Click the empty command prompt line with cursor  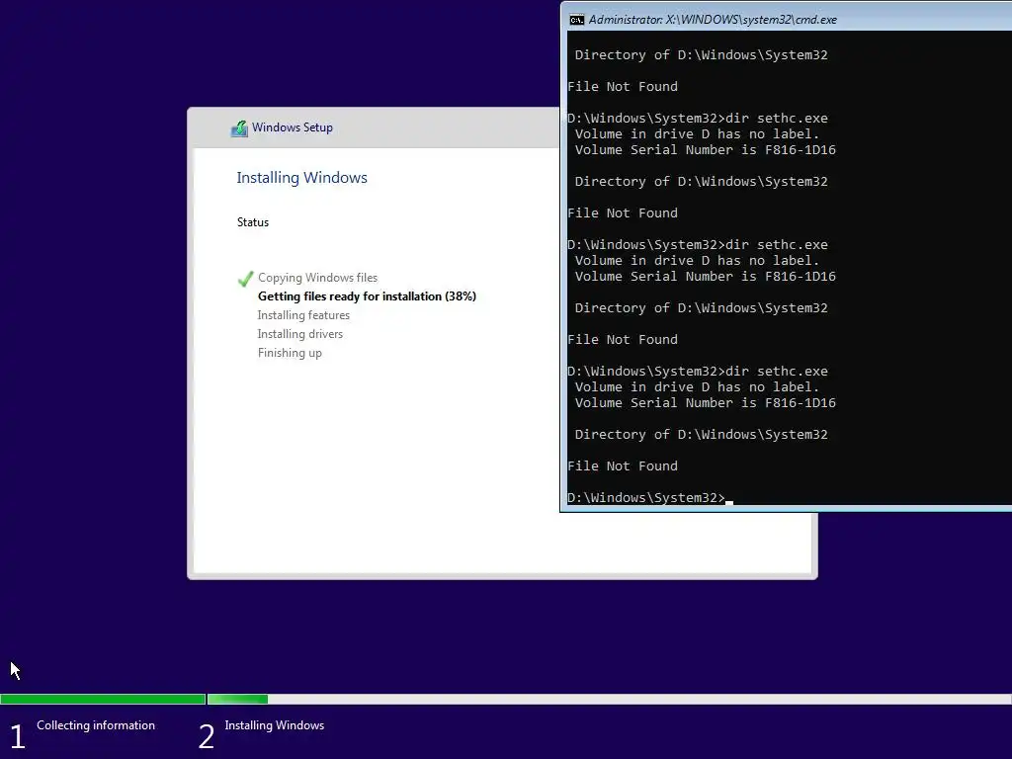[650, 498]
